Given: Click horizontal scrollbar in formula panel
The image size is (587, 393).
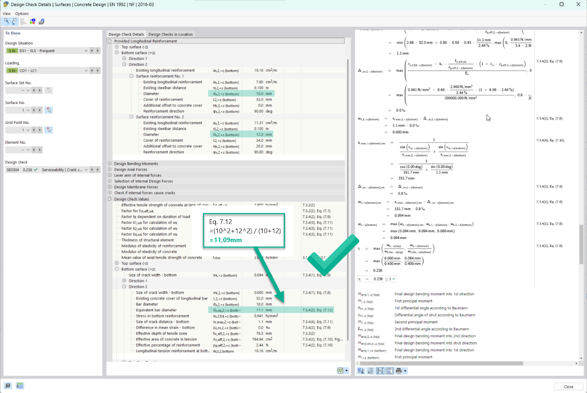Looking at the screenshot, I should coord(440,363).
